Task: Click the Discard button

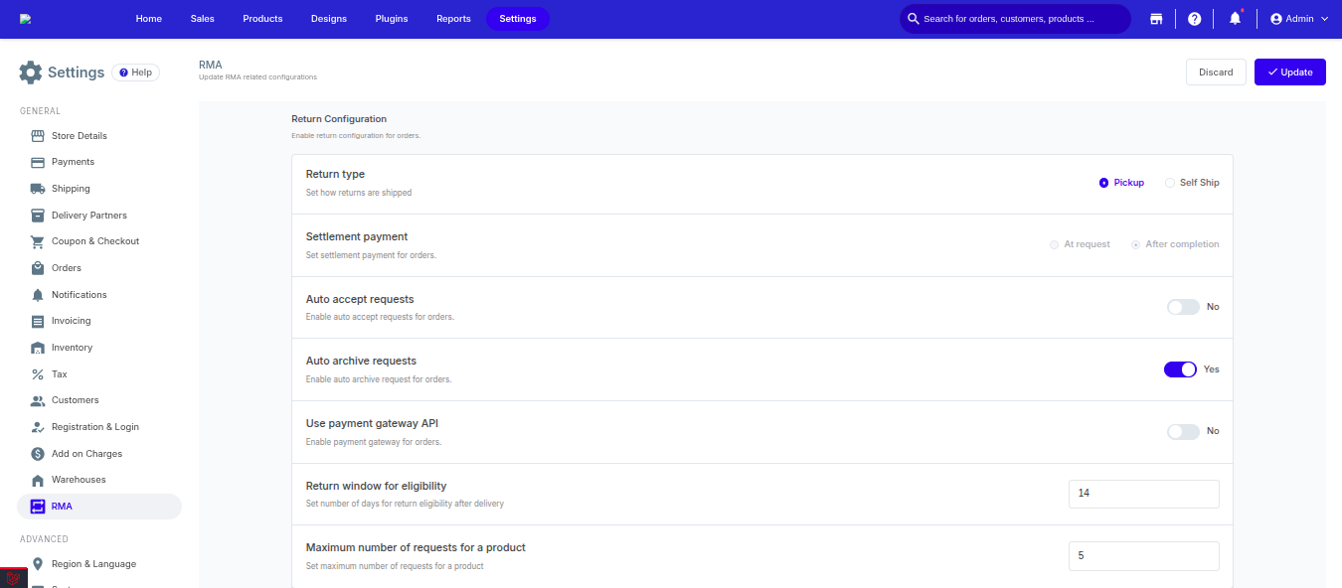Action: tap(1216, 73)
